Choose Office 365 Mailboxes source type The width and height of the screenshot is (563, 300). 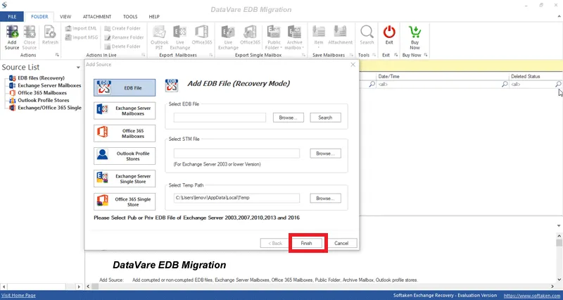tap(125, 133)
